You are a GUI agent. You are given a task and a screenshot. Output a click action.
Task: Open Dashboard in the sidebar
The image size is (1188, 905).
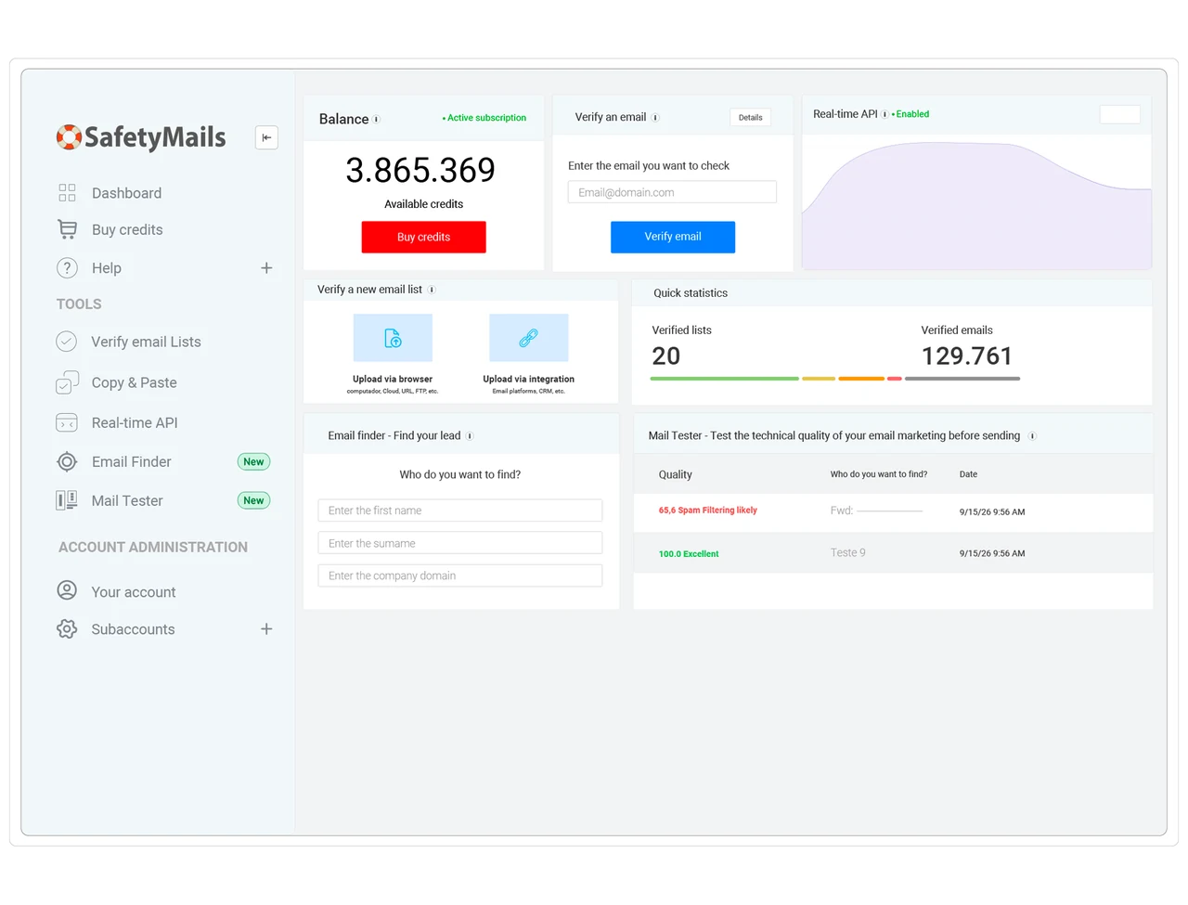click(126, 193)
